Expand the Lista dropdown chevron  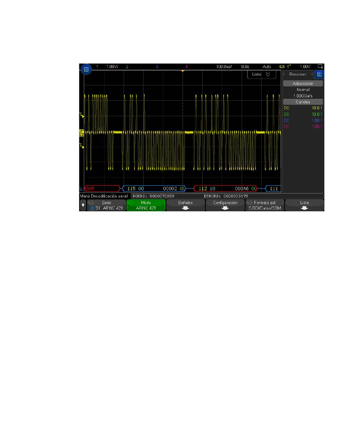pyautogui.click(x=268, y=74)
